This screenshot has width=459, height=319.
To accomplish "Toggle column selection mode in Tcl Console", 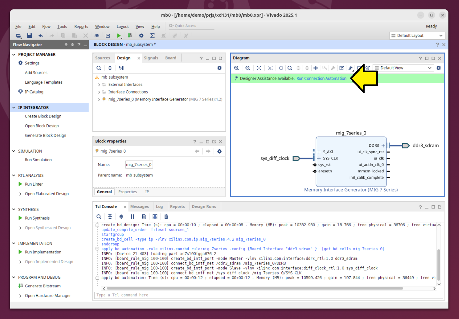I will [x=155, y=216].
